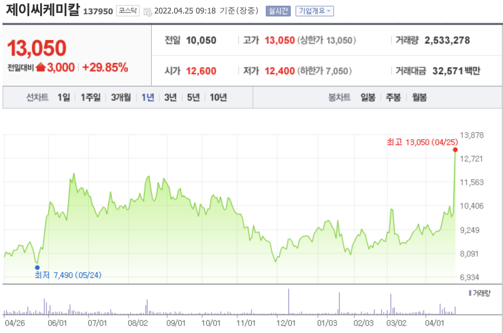Select the 3개월 line chart tab
Viewport: 503px width, 333px height.
coord(121,97)
